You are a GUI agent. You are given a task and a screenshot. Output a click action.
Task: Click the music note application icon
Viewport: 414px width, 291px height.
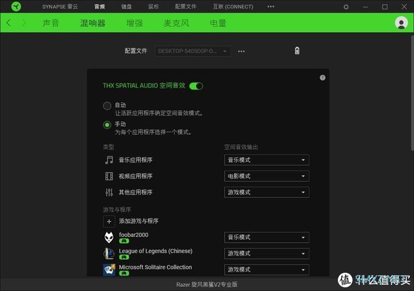pos(109,160)
